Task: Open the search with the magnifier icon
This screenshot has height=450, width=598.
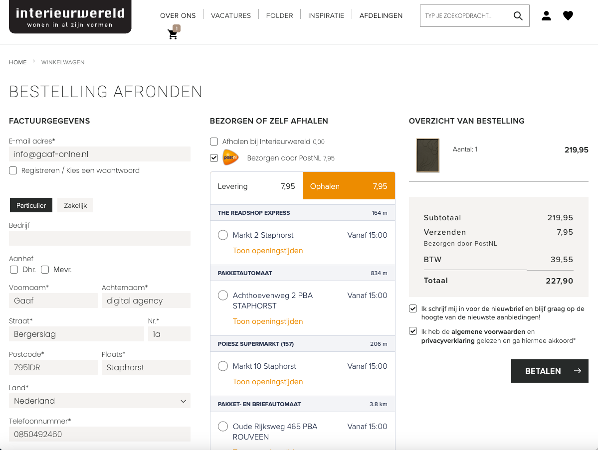Action: click(x=517, y=15)
